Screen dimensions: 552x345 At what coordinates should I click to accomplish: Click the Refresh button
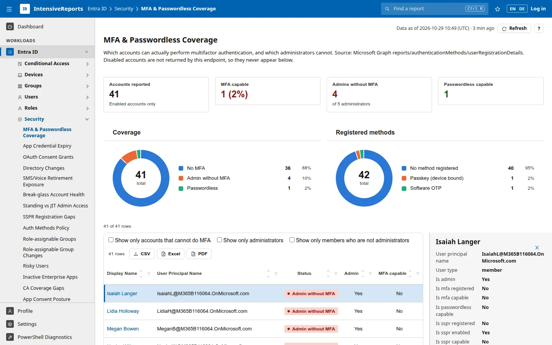point(514,28)
